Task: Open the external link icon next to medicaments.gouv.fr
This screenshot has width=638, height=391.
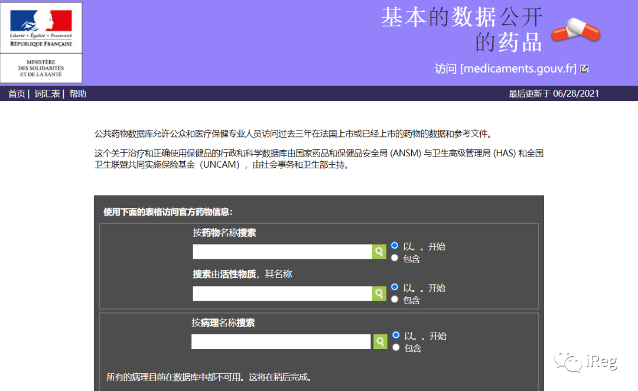Action: (585, 69)
